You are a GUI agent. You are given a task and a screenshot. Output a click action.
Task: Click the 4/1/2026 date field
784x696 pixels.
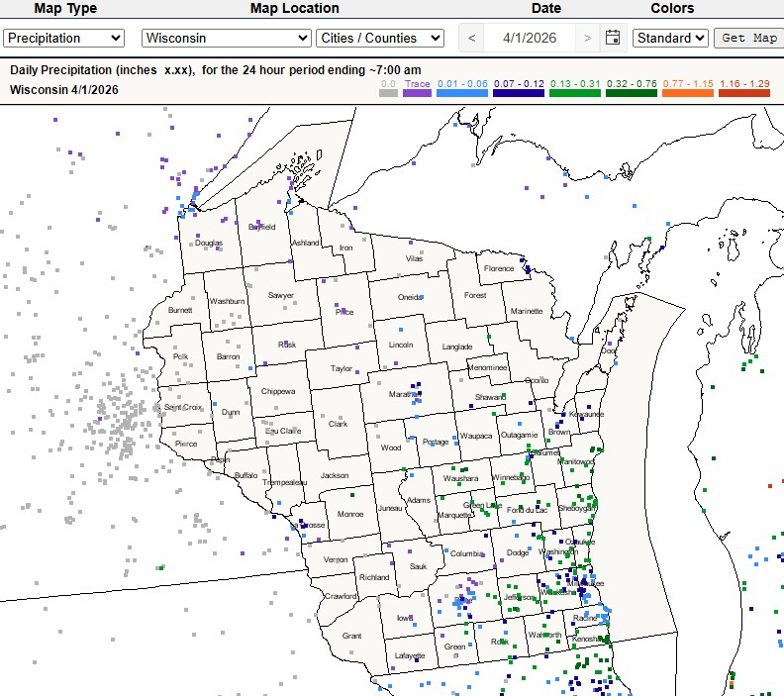[x=530, y=38]
